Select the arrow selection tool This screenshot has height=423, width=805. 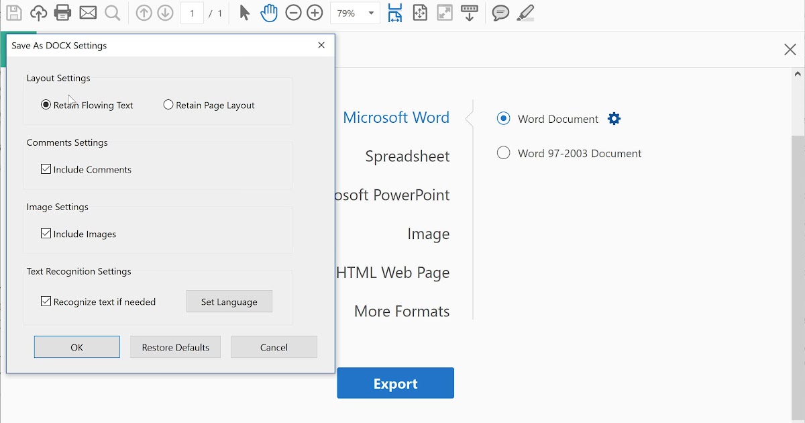tap(244, 13)
